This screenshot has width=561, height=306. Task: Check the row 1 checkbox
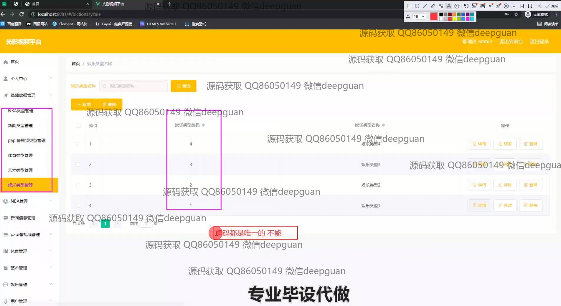(x=78, y=144)
